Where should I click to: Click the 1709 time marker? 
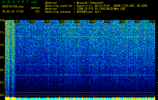pos(137,21)
